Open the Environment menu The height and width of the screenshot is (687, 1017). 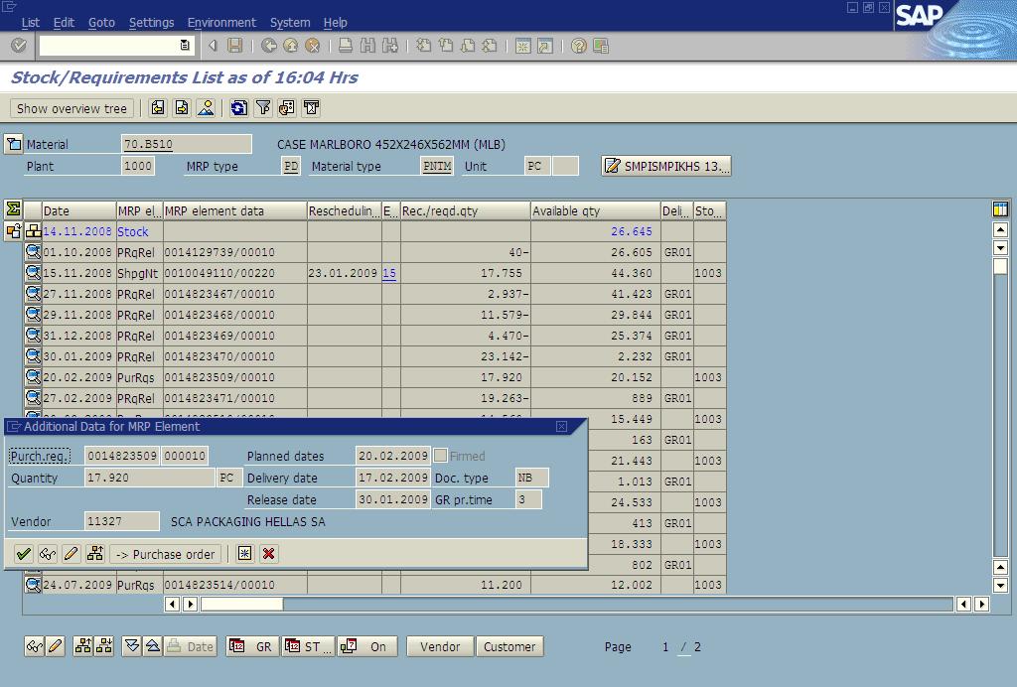[221, 23]
